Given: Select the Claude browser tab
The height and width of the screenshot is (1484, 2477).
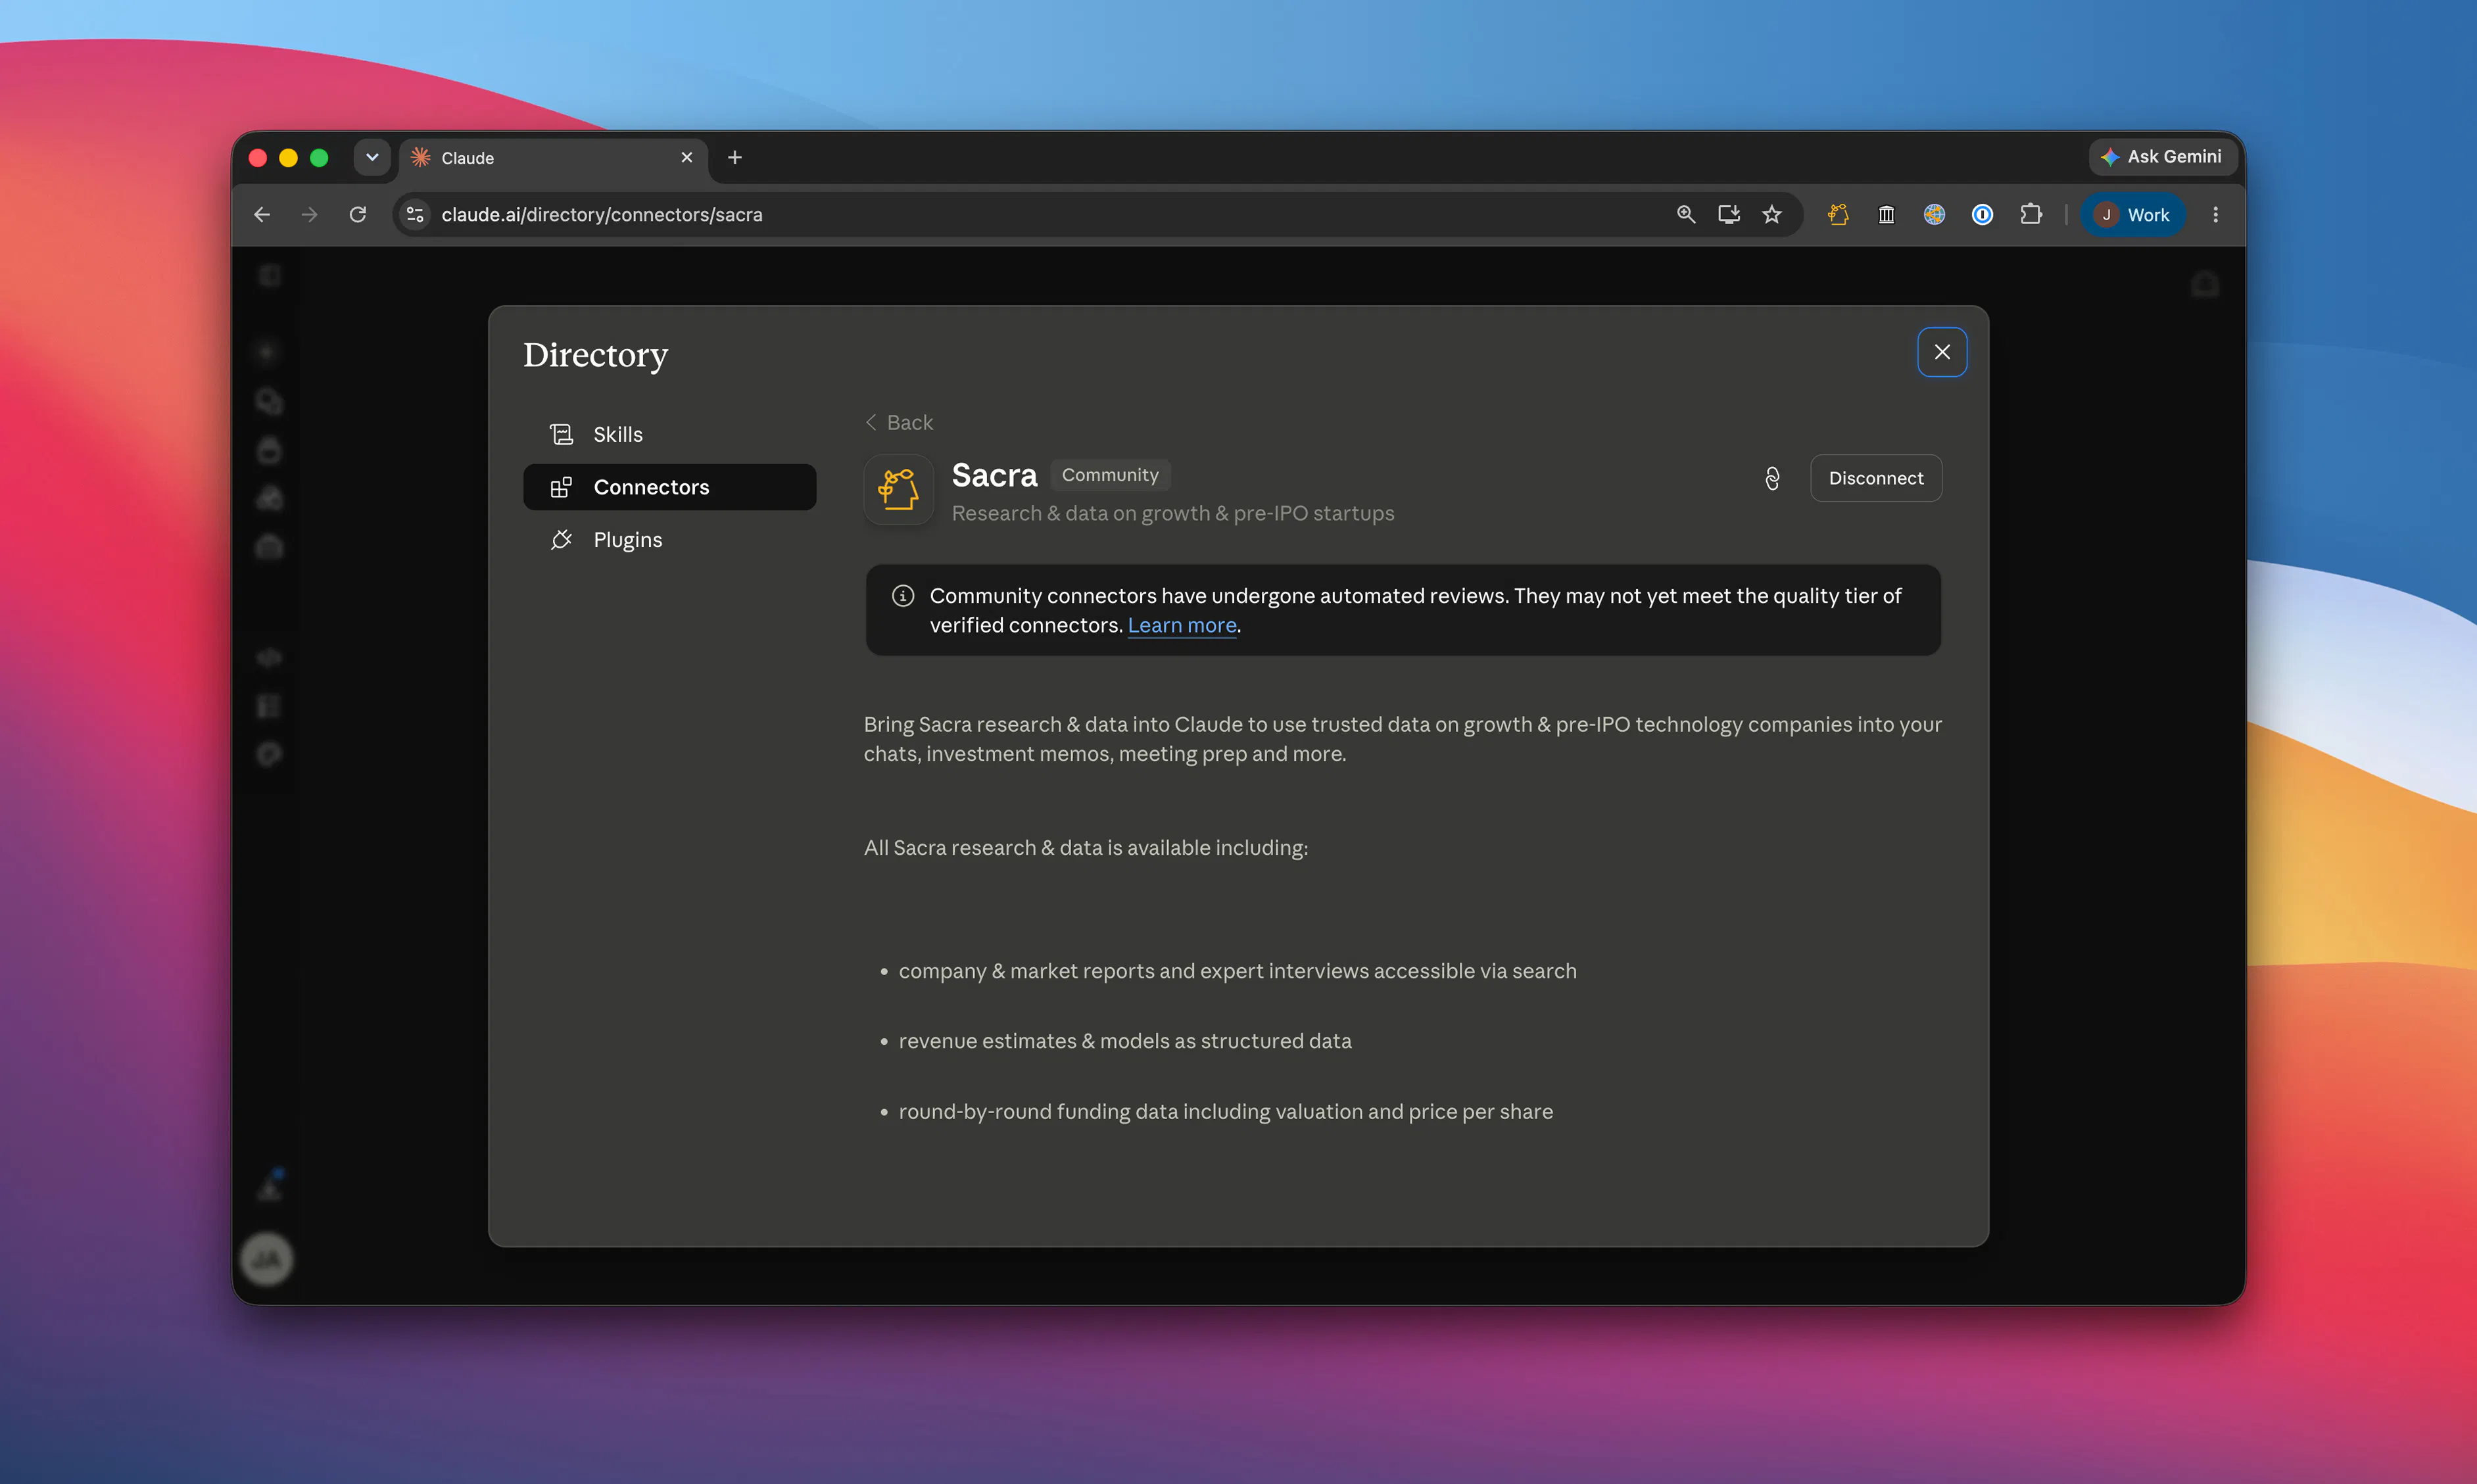Looking at the screenshot, I should 553,158.
